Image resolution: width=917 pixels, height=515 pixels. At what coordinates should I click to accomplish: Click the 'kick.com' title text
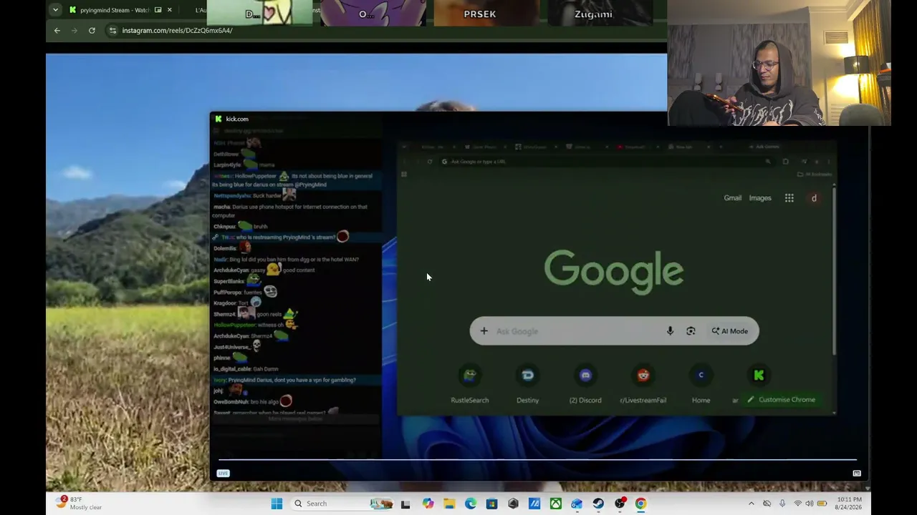tap(237, 119)
